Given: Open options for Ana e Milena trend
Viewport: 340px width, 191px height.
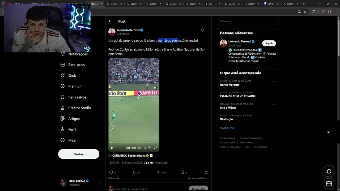Looking at the screenshot, I should tap(274, 105).
